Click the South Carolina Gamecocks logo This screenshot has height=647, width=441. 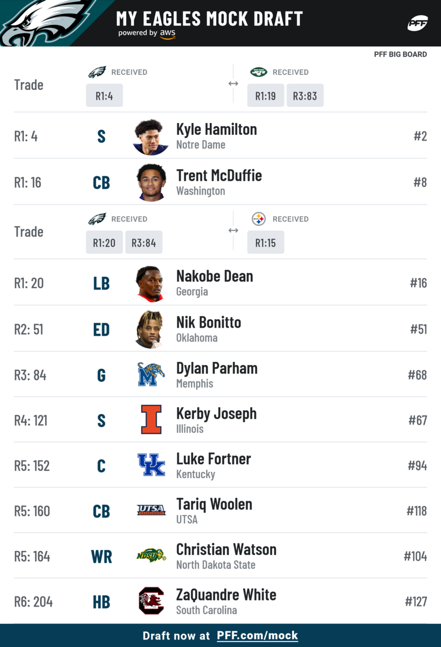[x=151, y=601]
